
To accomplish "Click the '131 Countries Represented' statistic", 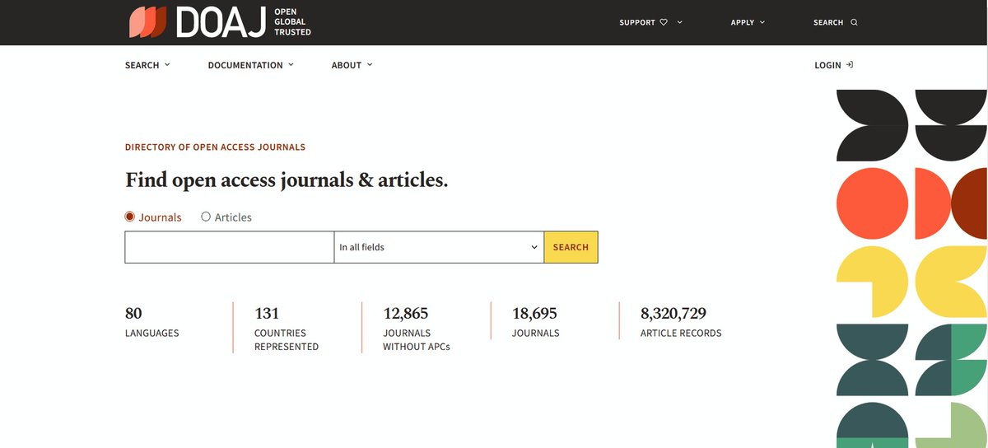I will (287, 328).
